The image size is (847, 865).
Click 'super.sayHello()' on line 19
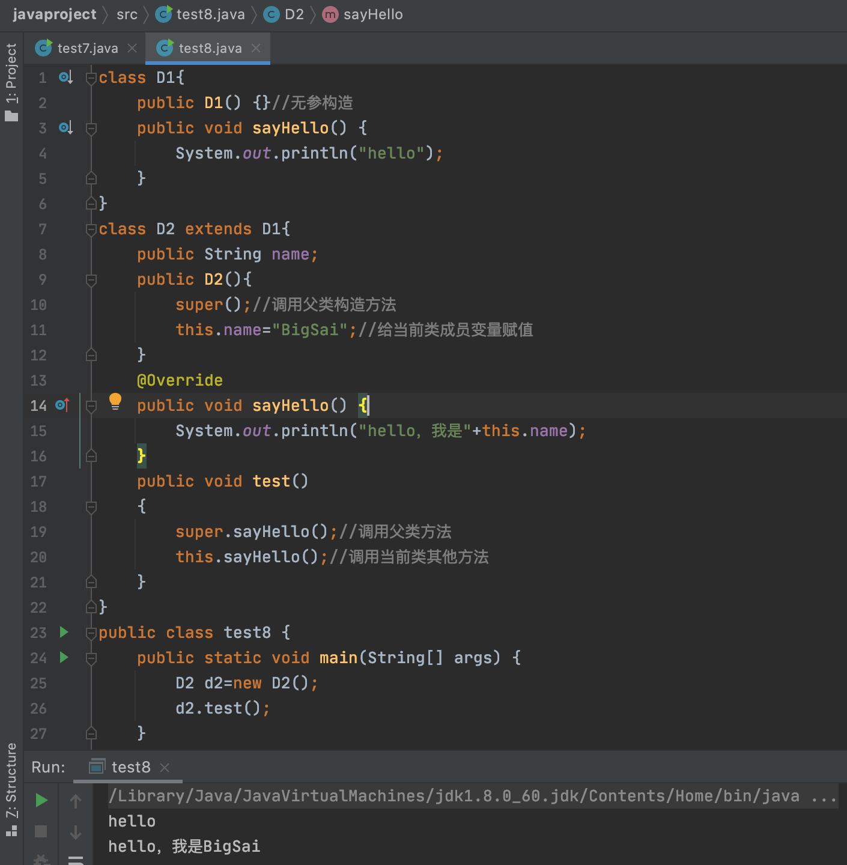(252, 532)
